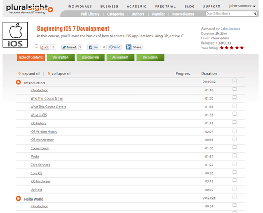Bookmark the Hello World module
The width and height of the screenshot is (263, 213).
click(235, 197)
